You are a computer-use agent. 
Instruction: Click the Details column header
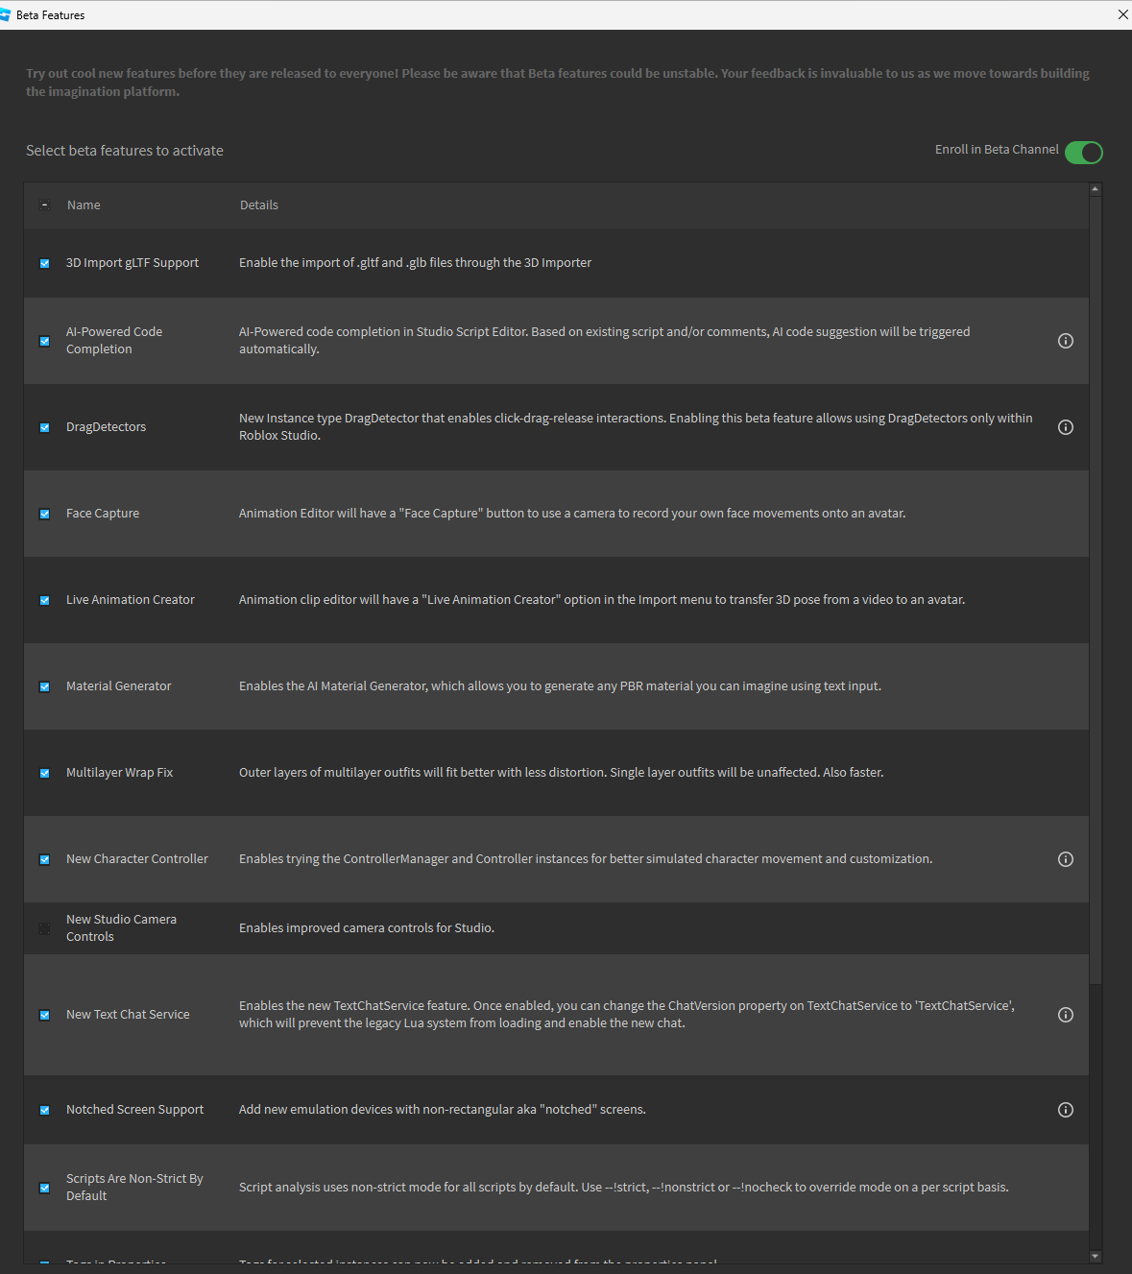click(259, 205)
